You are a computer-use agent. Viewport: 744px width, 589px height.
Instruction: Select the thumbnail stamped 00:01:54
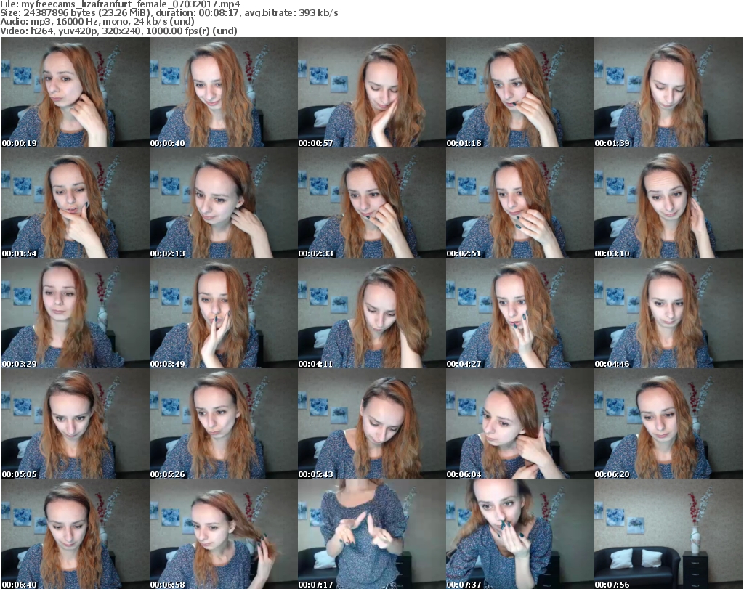(x=76, y=203)
